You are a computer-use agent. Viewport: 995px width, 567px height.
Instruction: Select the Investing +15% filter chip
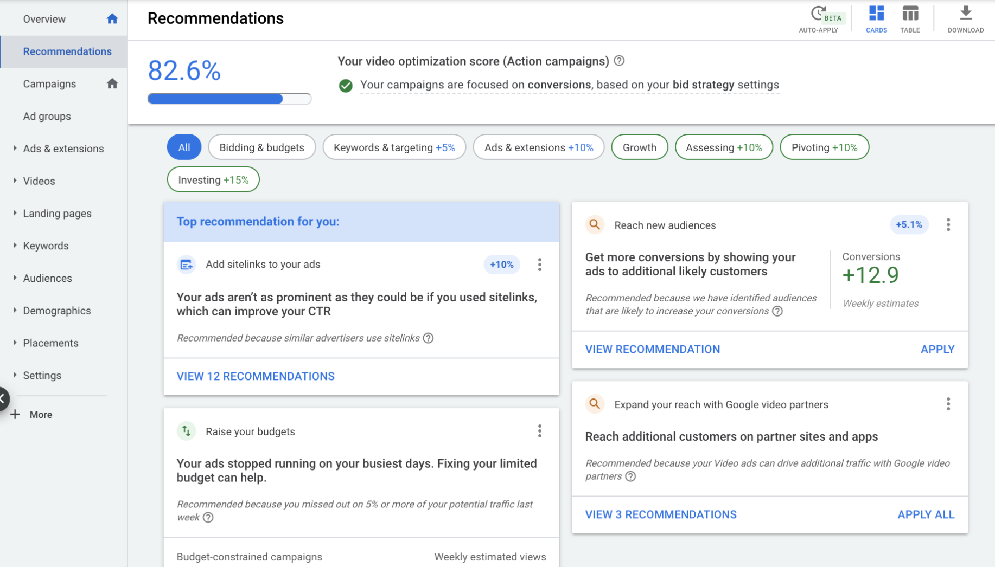point(213,179)
